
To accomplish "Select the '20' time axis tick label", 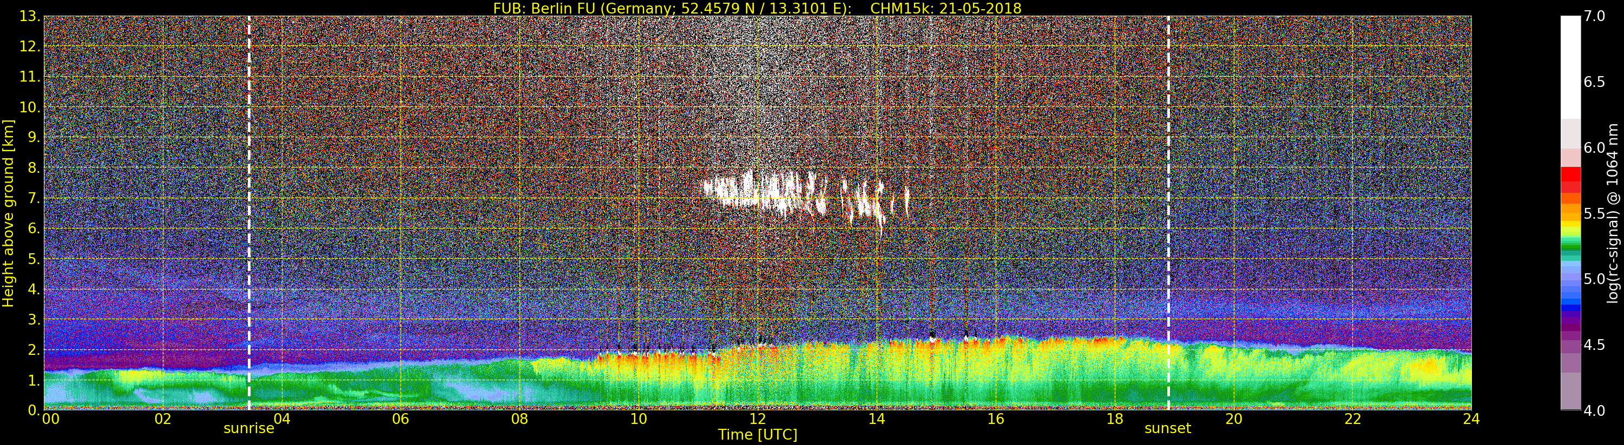I will point(1234,419).
